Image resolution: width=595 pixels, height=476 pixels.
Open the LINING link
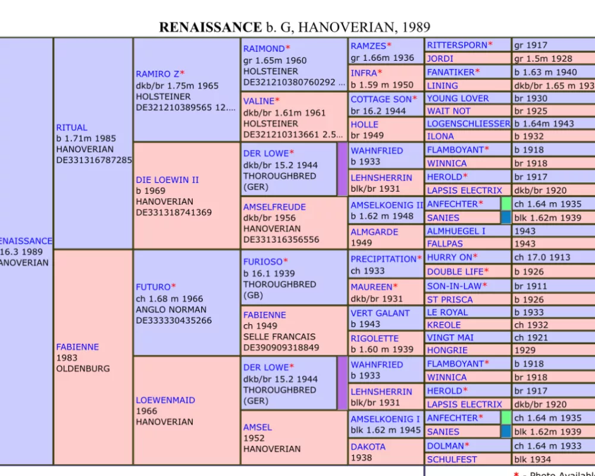click(442, 86)
